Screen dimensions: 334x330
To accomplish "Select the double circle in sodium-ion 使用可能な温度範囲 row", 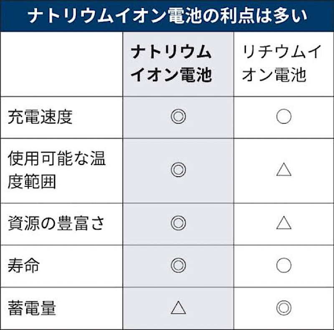I will click(178, 169).
